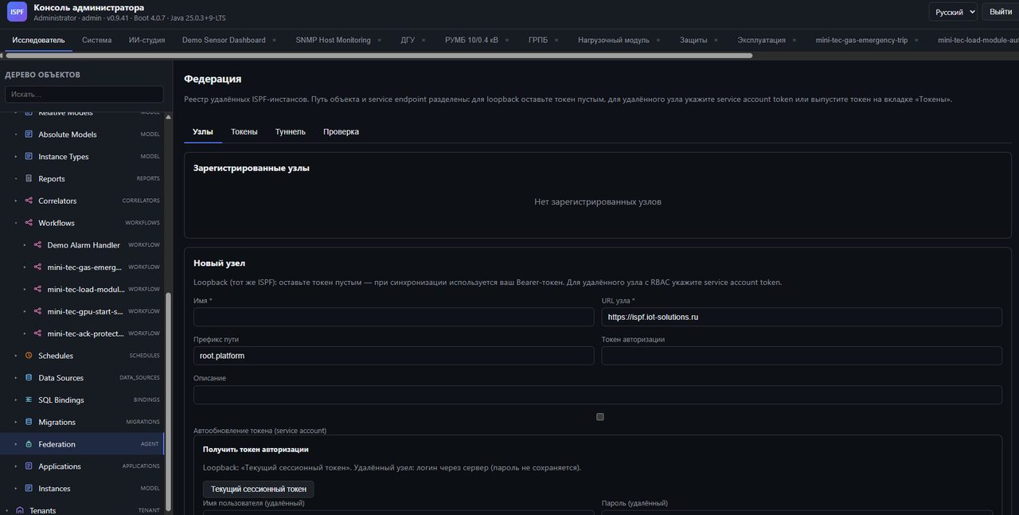Click the object tree vertical scrollbar
The image size is (1019, 515).
coord(167,402)
